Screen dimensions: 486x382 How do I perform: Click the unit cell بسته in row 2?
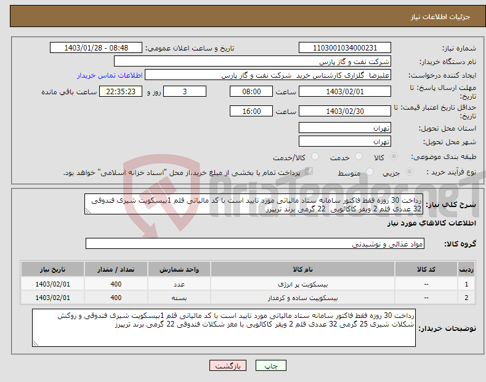179,298
